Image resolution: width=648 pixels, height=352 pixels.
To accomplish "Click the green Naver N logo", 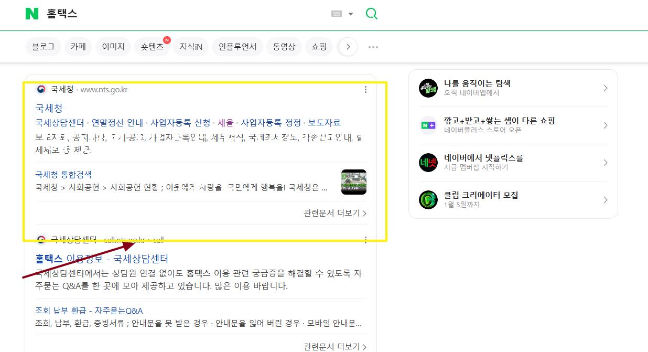I will pyautogui.click(x=32, y=14).
